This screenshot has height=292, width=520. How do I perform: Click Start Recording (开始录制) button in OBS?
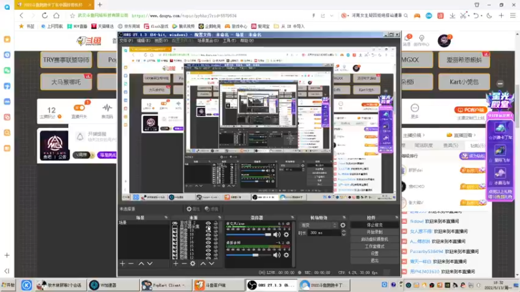374,232
